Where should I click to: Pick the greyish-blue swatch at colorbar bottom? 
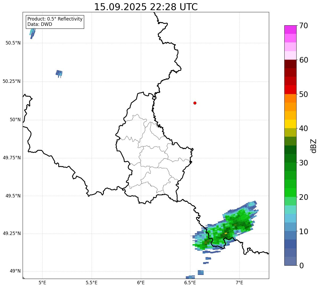(290, 261)
